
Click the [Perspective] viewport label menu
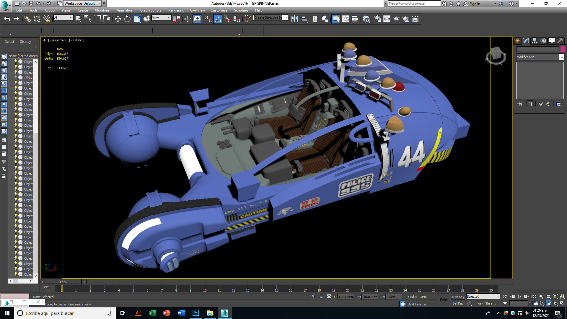[58, 40]
